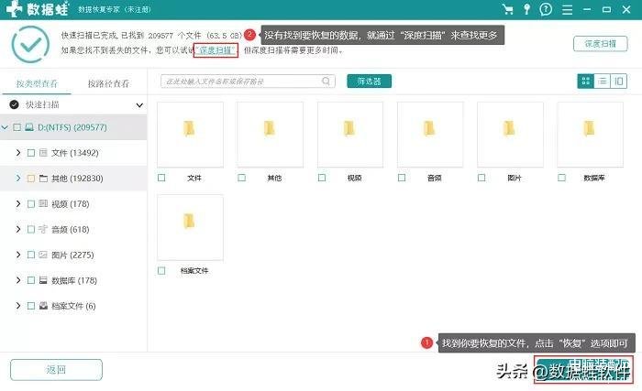Tick checkbox under 图片 folder thumbnail
642x391 pixels.
(481, 178)
